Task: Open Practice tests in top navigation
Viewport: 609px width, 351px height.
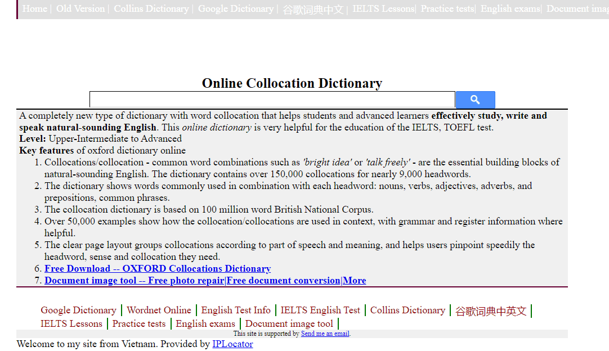Action: point(447,8)
